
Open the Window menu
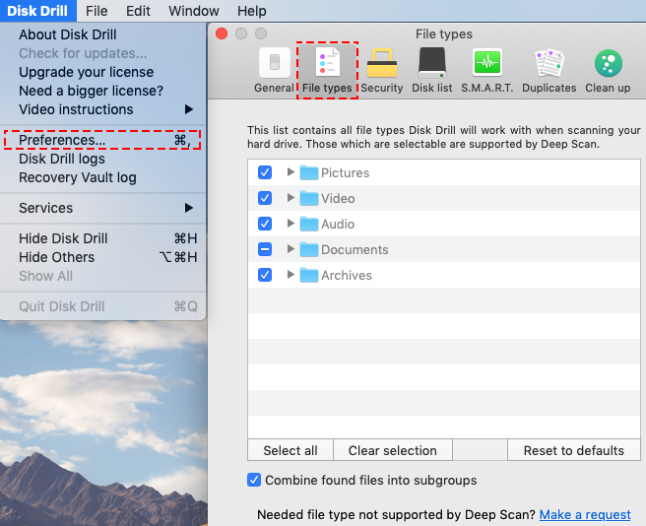(194, 11)
